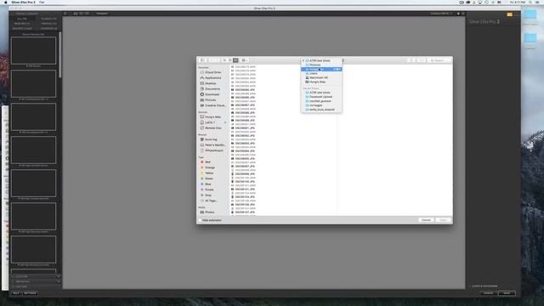
Task: Open Downloads in the dialog sidebar
Action: pyautogui.click(x=212, y=94)
